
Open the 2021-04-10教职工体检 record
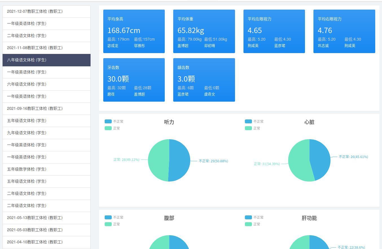[x=47, y=242]
